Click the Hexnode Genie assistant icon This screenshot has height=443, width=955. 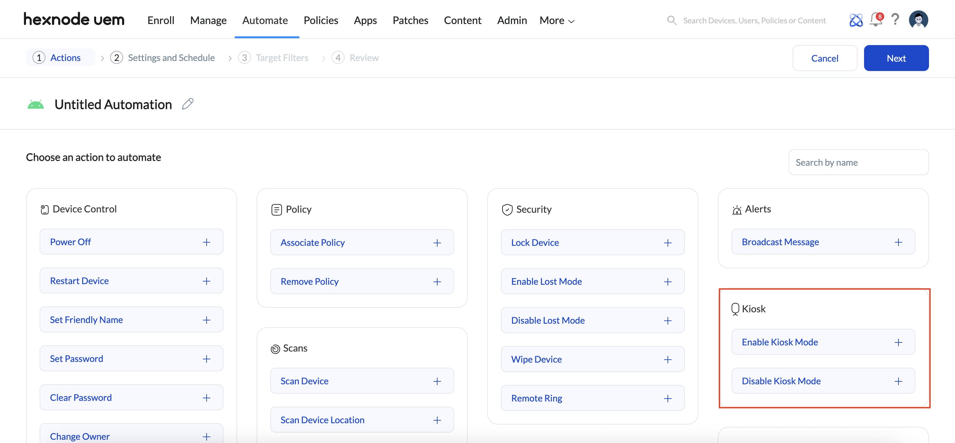(x=856, y=20)
